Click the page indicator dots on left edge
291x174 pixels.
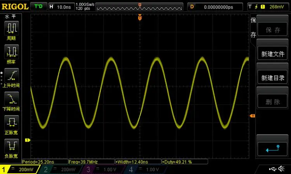click(x=2, y=79)
